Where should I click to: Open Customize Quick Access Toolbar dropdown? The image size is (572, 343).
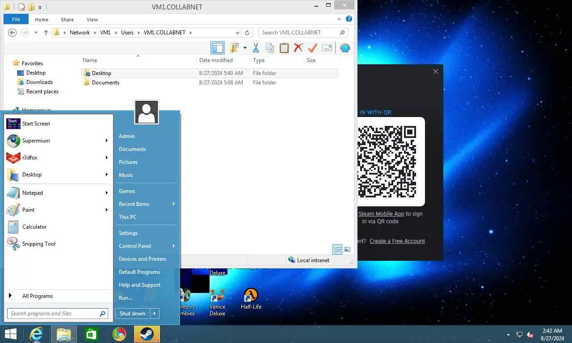coord(40,7)
